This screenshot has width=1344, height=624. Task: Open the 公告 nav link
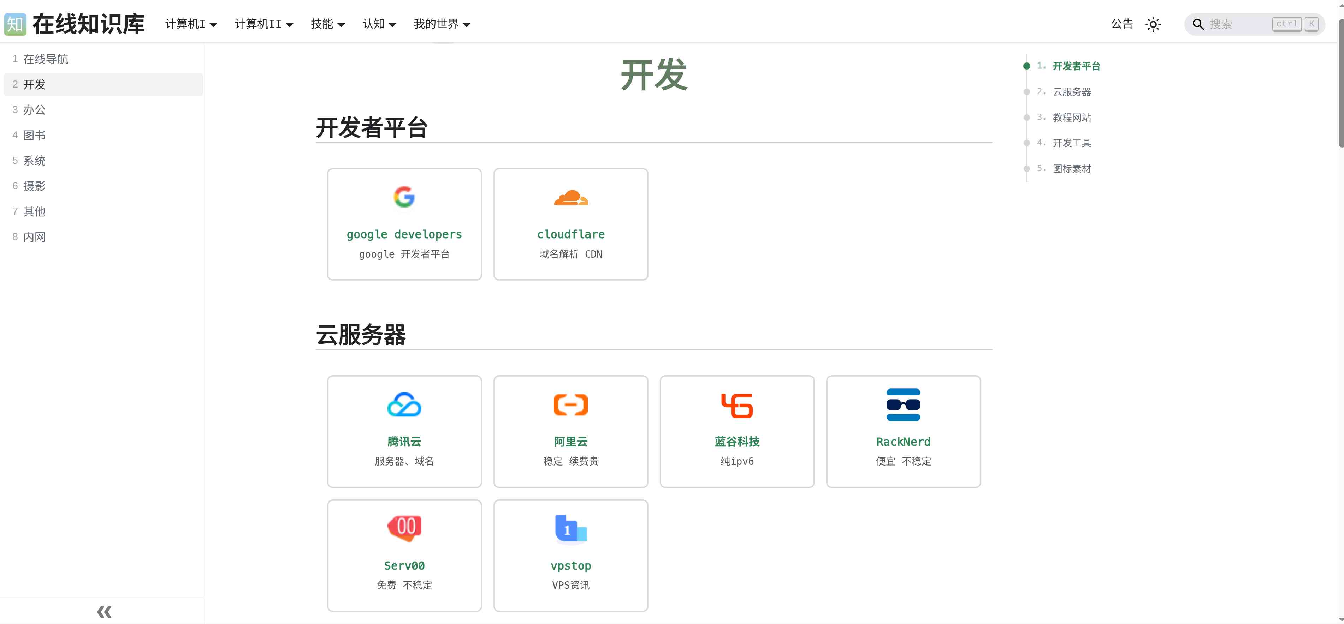[x=1122, y=24]
